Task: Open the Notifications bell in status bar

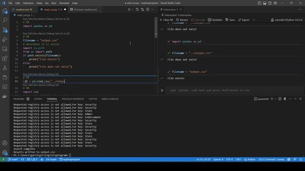Action: click(301, 160)
